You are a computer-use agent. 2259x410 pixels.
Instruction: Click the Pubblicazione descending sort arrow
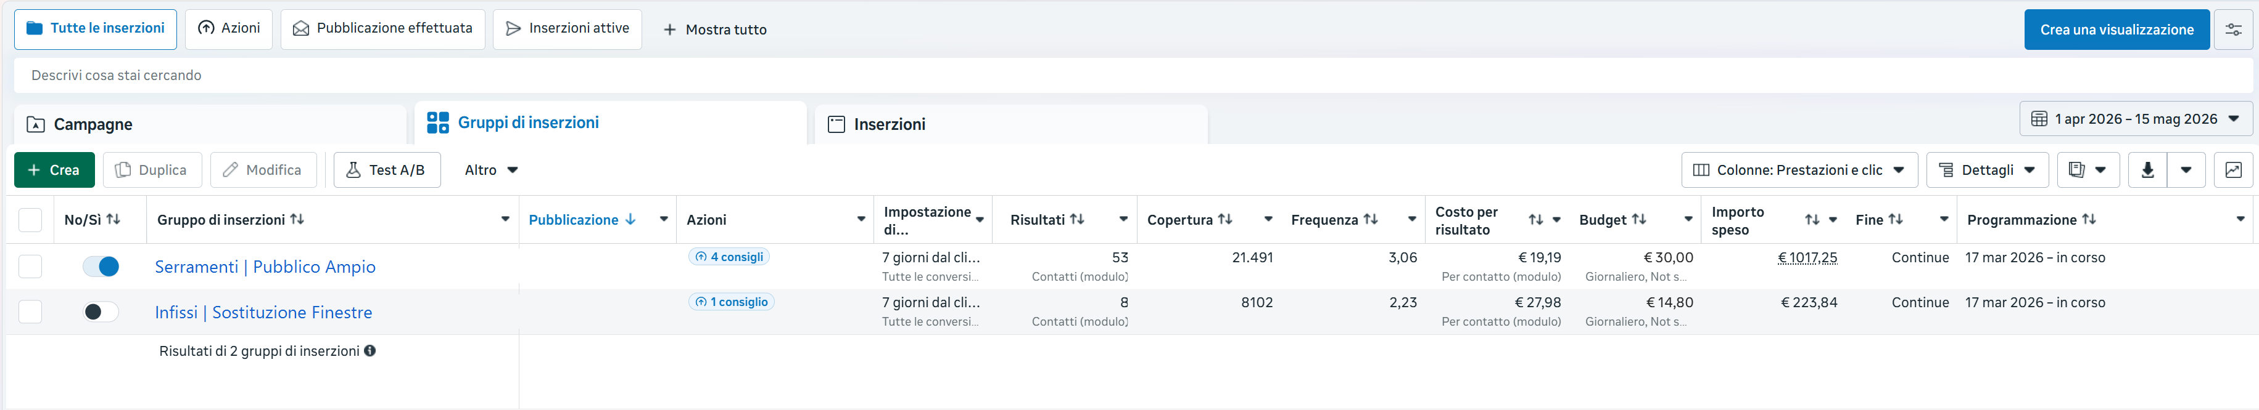630,219
